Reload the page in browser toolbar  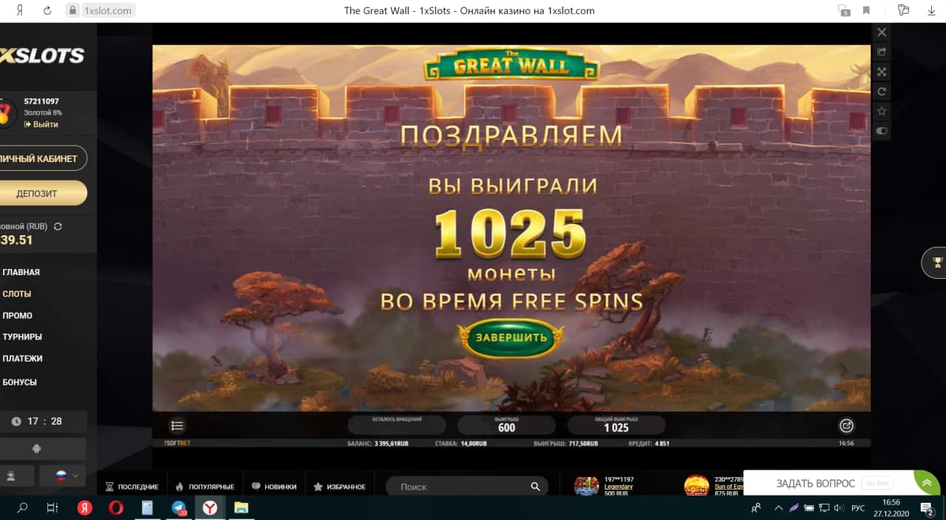click(x=47, y=10)
